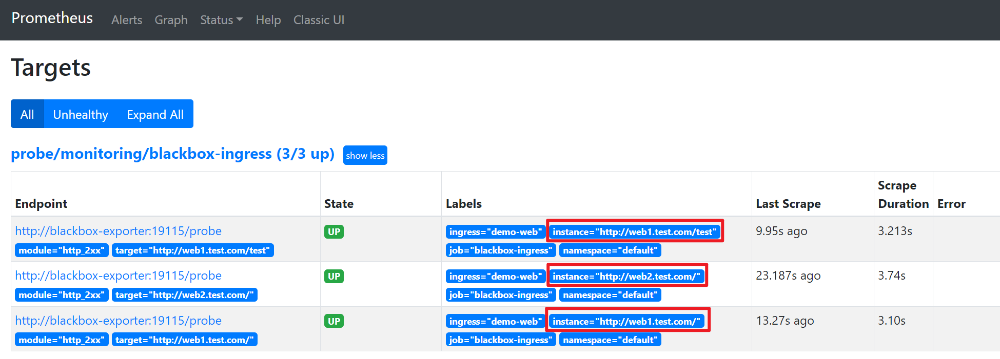Screen dimensions: 1000x359
Task: Open probe endpoint link for web2.test.com target
Action: [118, 276]
